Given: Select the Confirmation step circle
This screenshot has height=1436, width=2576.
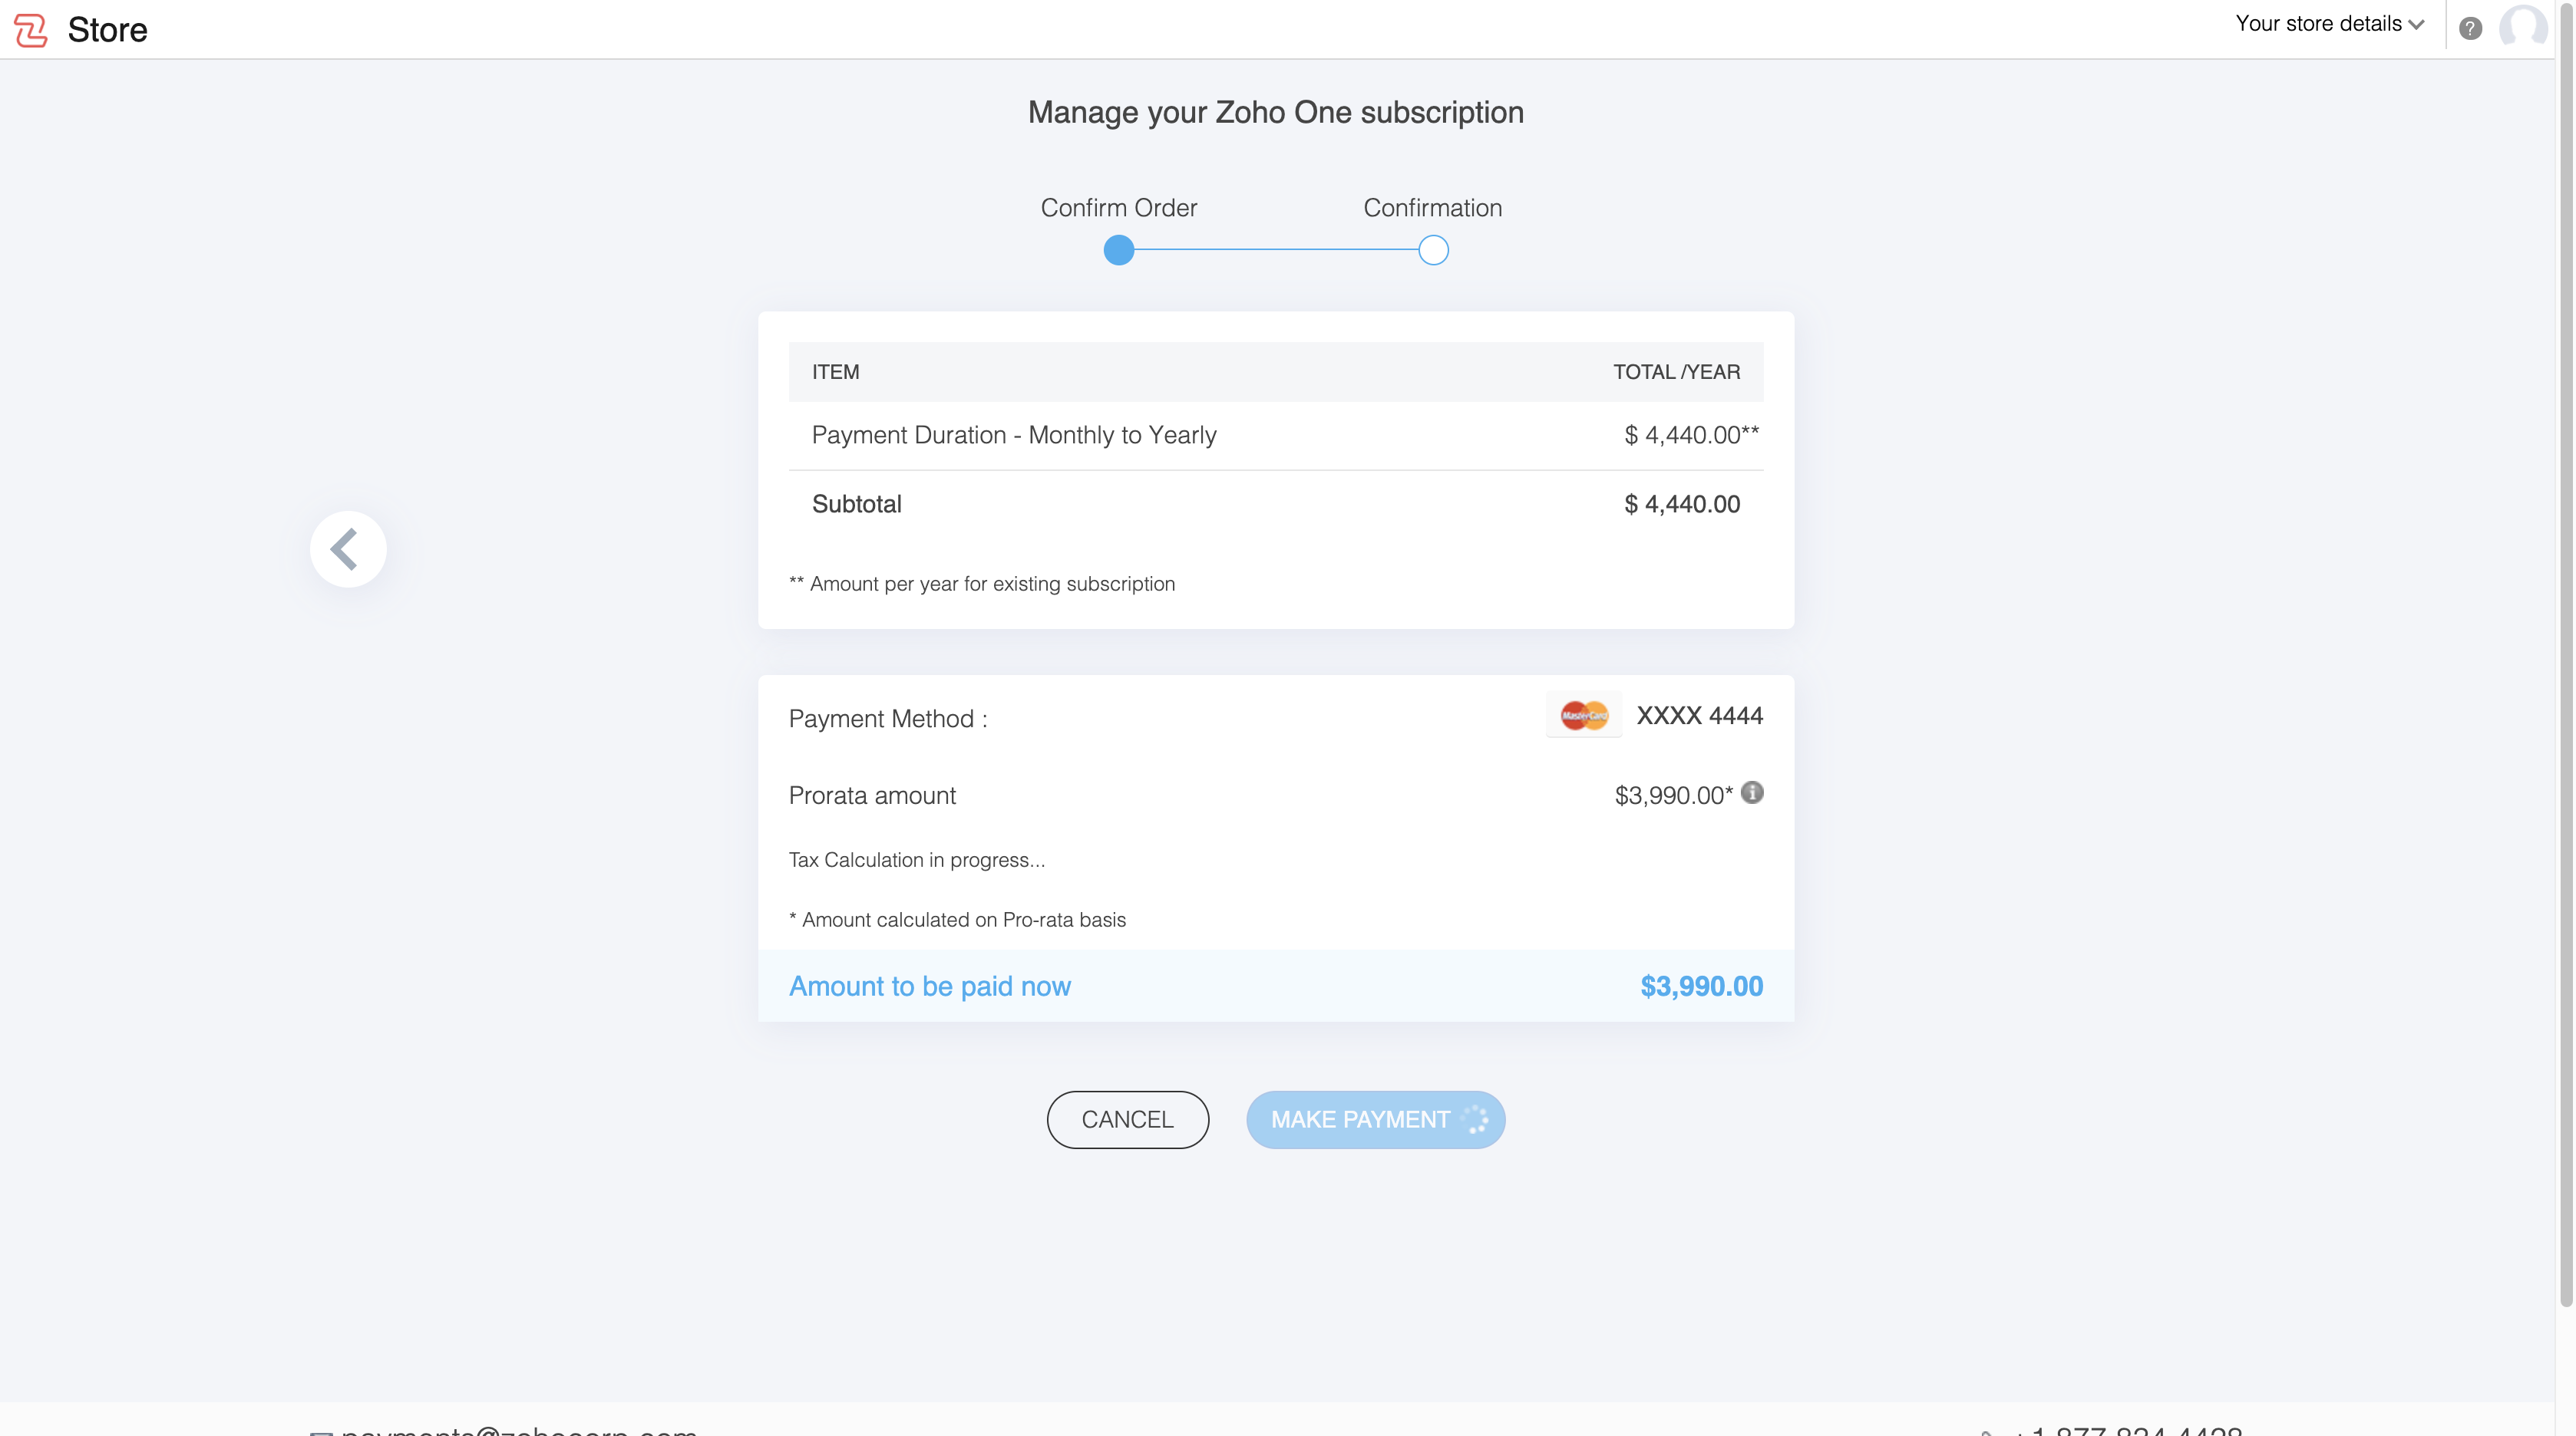Looking at the screenshot, I should 1433,250.
